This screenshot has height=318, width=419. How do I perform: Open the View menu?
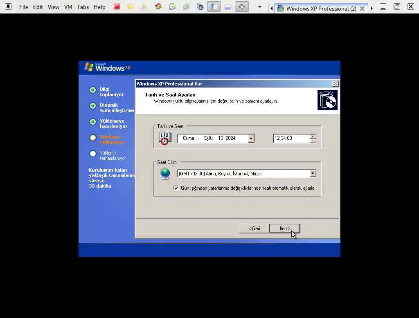click(54, 7)
